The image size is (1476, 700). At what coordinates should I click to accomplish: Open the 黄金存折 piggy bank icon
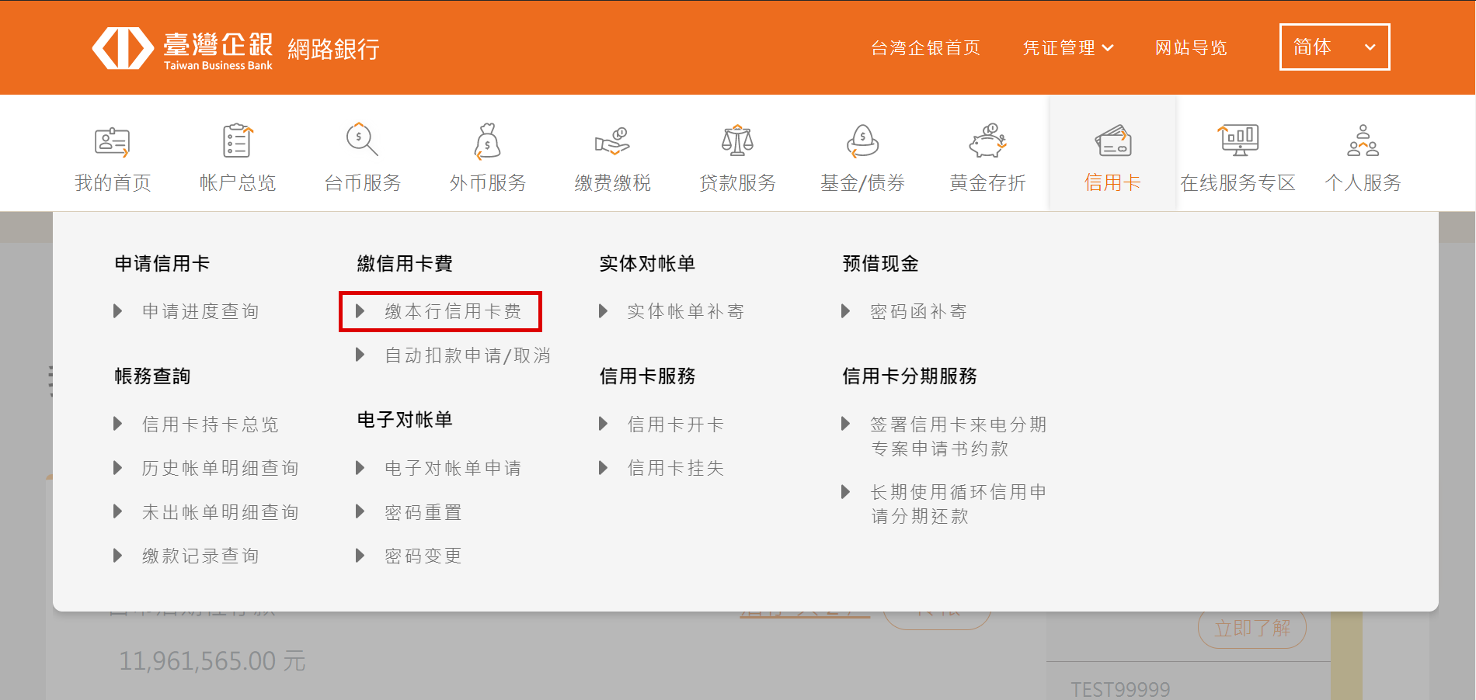coord(987,141)
